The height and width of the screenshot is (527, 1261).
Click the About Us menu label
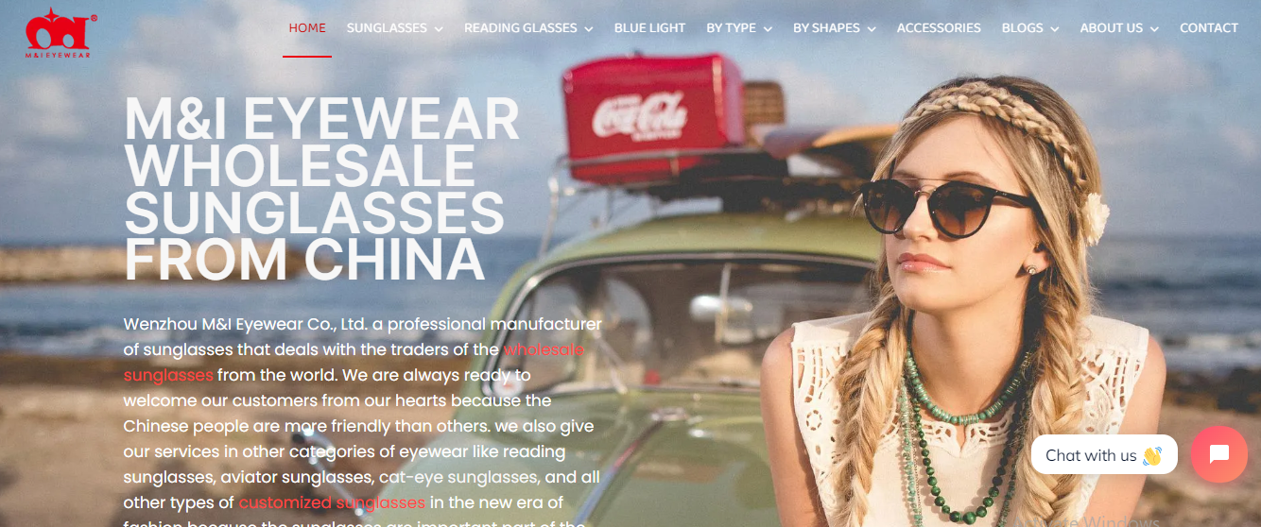point(1112,28)
